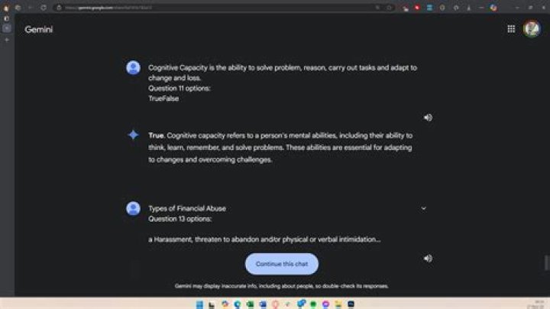Open new tab with sidebar plus icon
Image resolution: width=550 pixels, height=309 pixels.
tap(7, 40)
